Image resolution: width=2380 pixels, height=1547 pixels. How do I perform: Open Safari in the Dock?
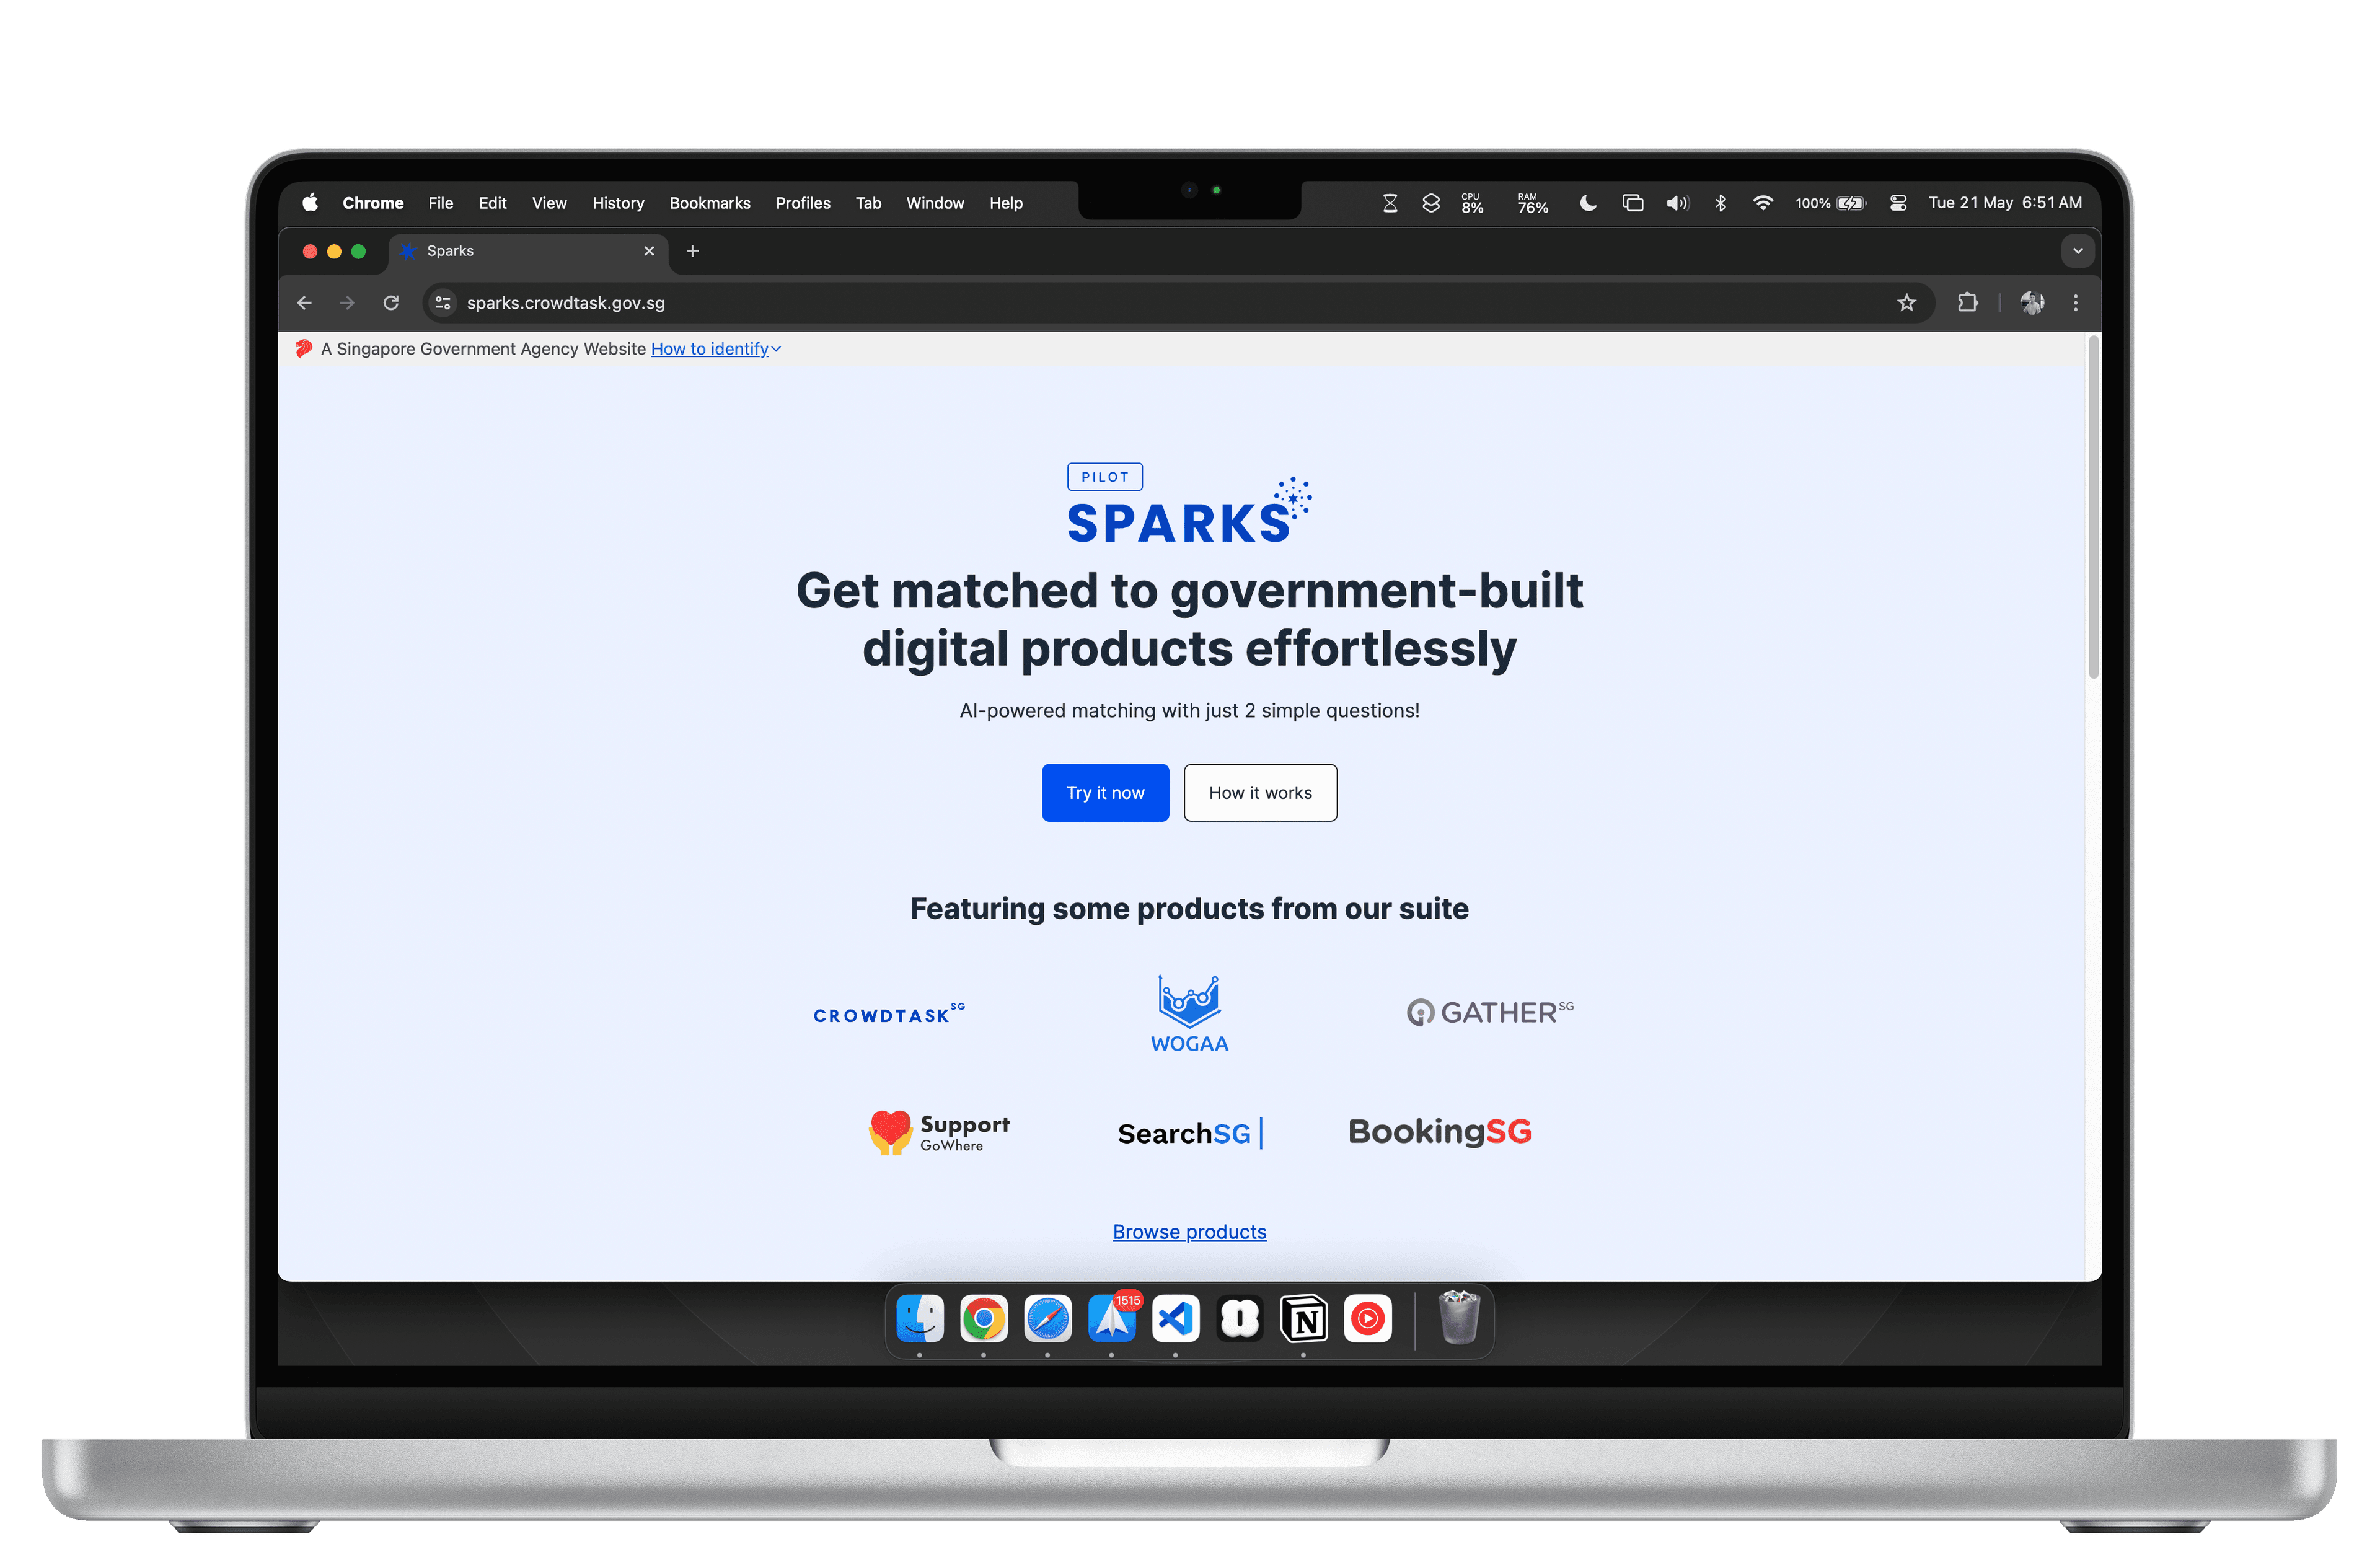pos(1047,1319)
